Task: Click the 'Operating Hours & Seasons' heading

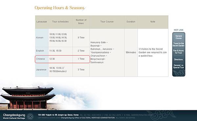Action: point(59,8)
